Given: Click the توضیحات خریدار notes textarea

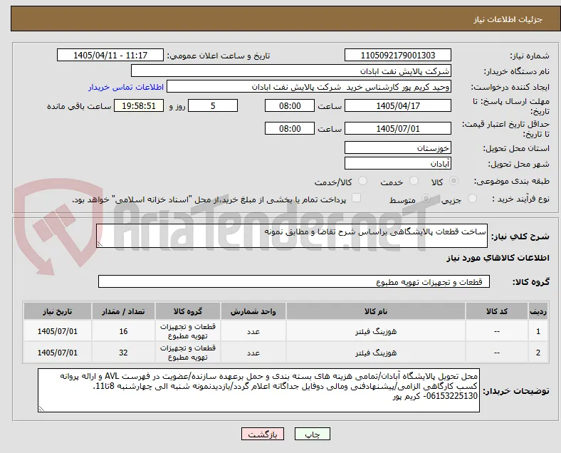Looking at the screenshot, I should coord(258,390).
